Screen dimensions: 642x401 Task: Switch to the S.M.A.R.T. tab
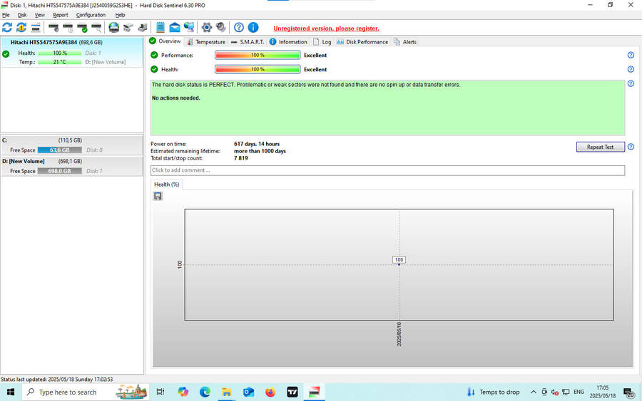(248, 42)
